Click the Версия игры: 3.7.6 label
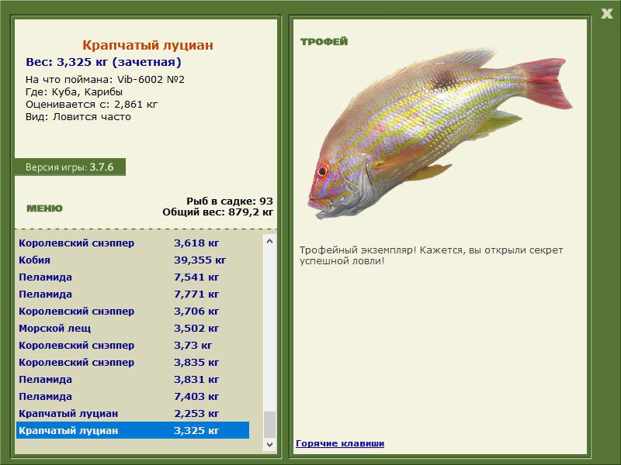621x465 pixels. pos(70,167)
